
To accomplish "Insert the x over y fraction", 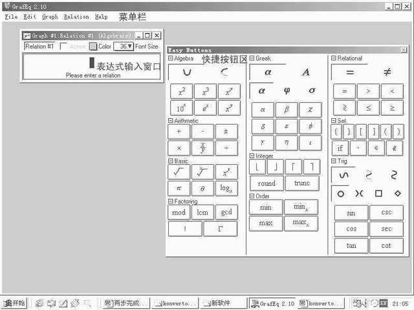I will (202, 148).
